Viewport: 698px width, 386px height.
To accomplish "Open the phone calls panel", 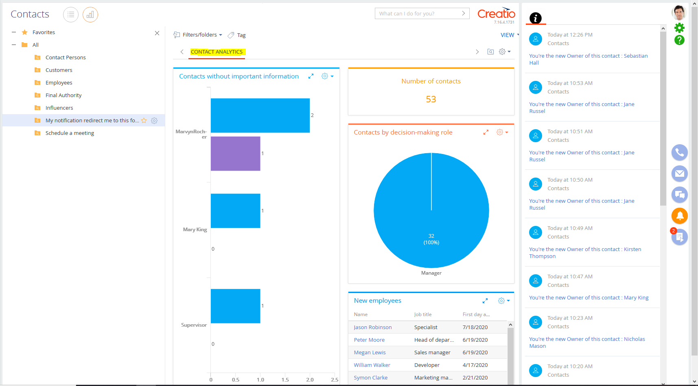I will pos(679,153).
